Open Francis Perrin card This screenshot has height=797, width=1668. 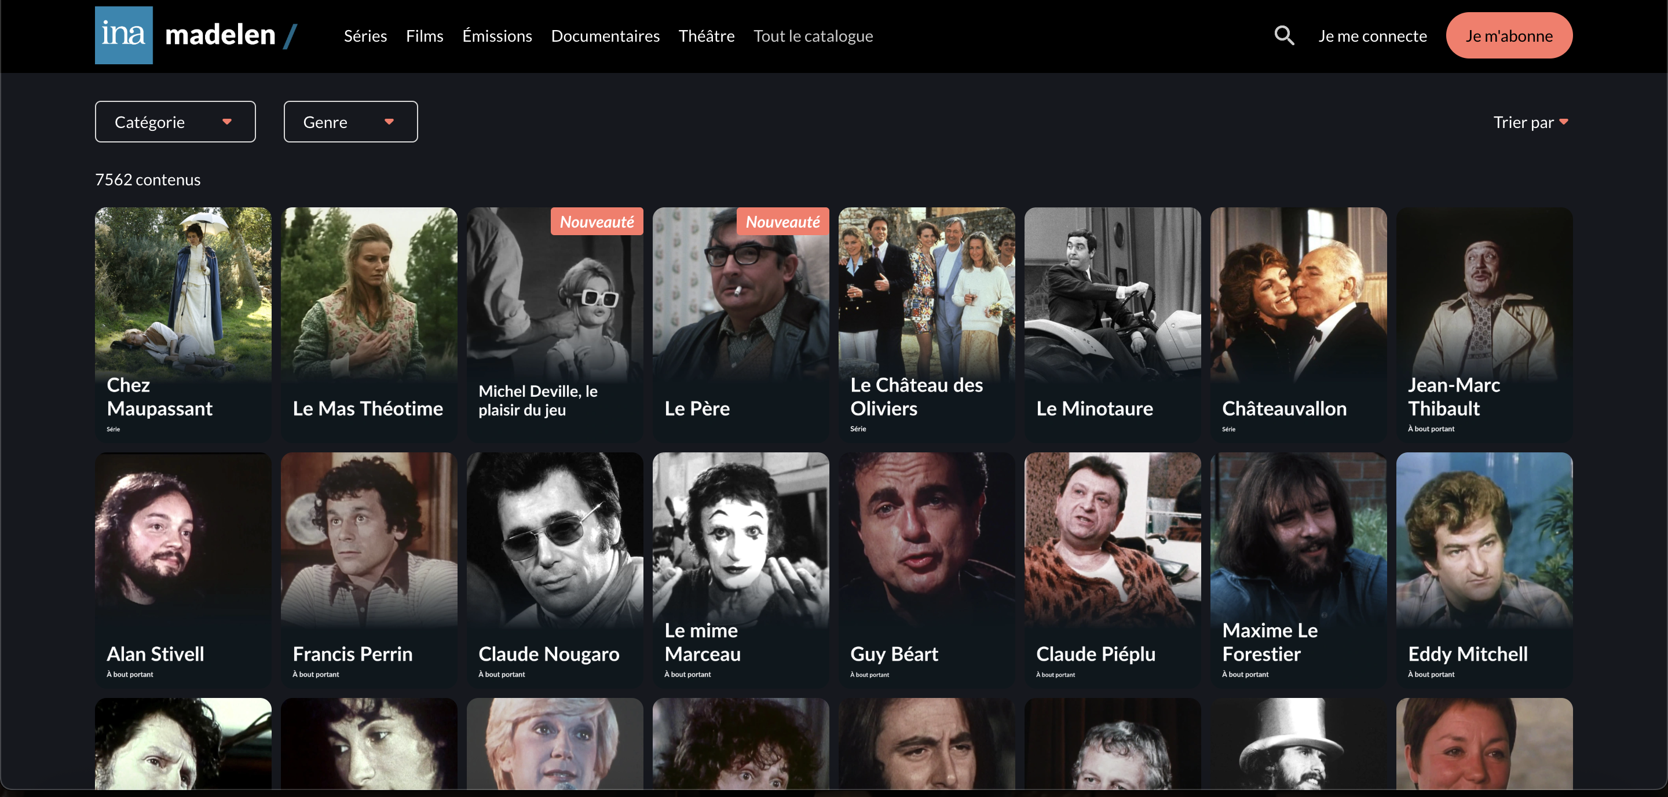pos(369,570)
